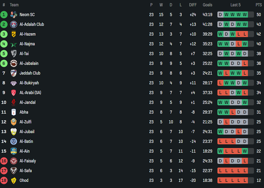This screenshot has width=264, height=188.
Task: Open the Al-Jandal team link
Action: tap(27, 102)
